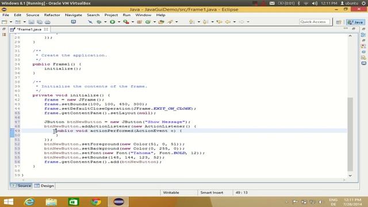Open Internet Explorer from taskbar
The height and width of the screenshot is (207, 368).
click(x=29, y=202)
